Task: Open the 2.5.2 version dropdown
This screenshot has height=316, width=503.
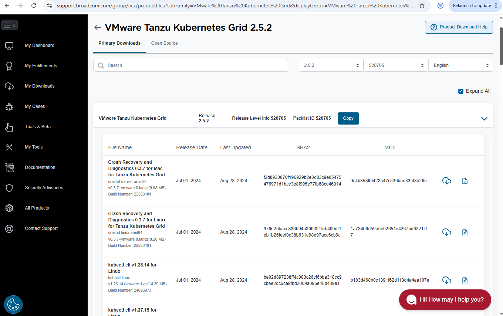Action: click(331, 65)
